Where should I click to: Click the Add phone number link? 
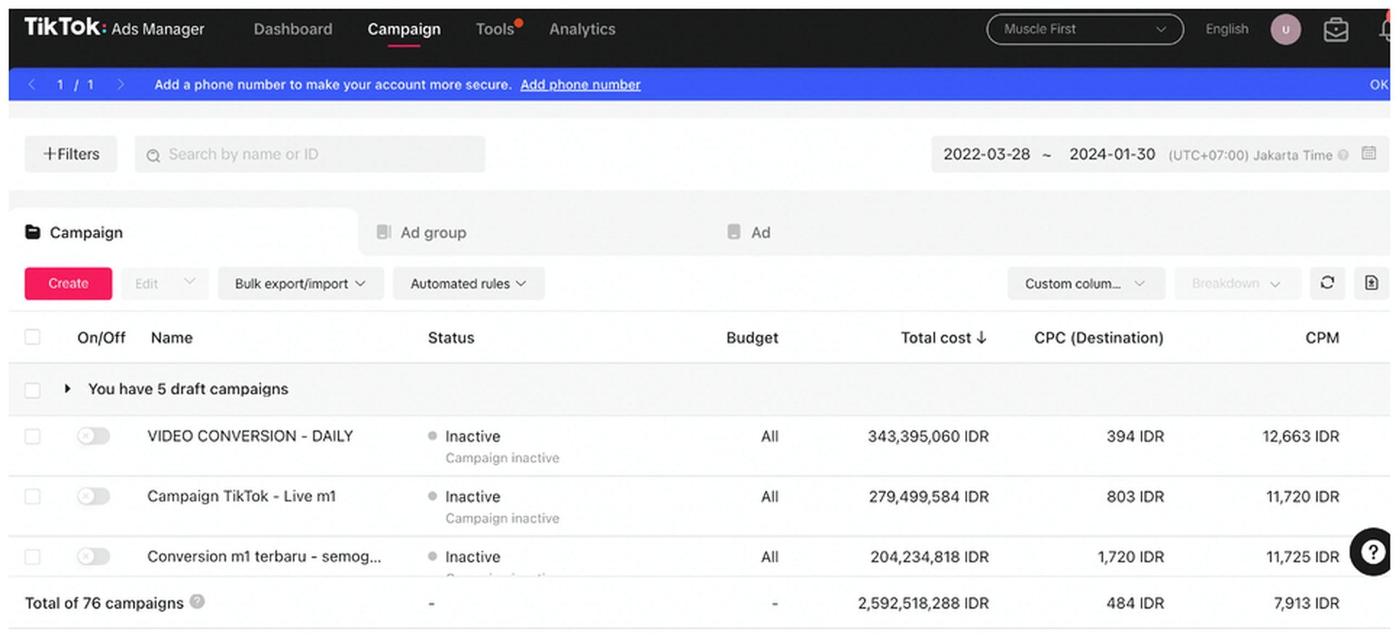click(x=580, y=85)
